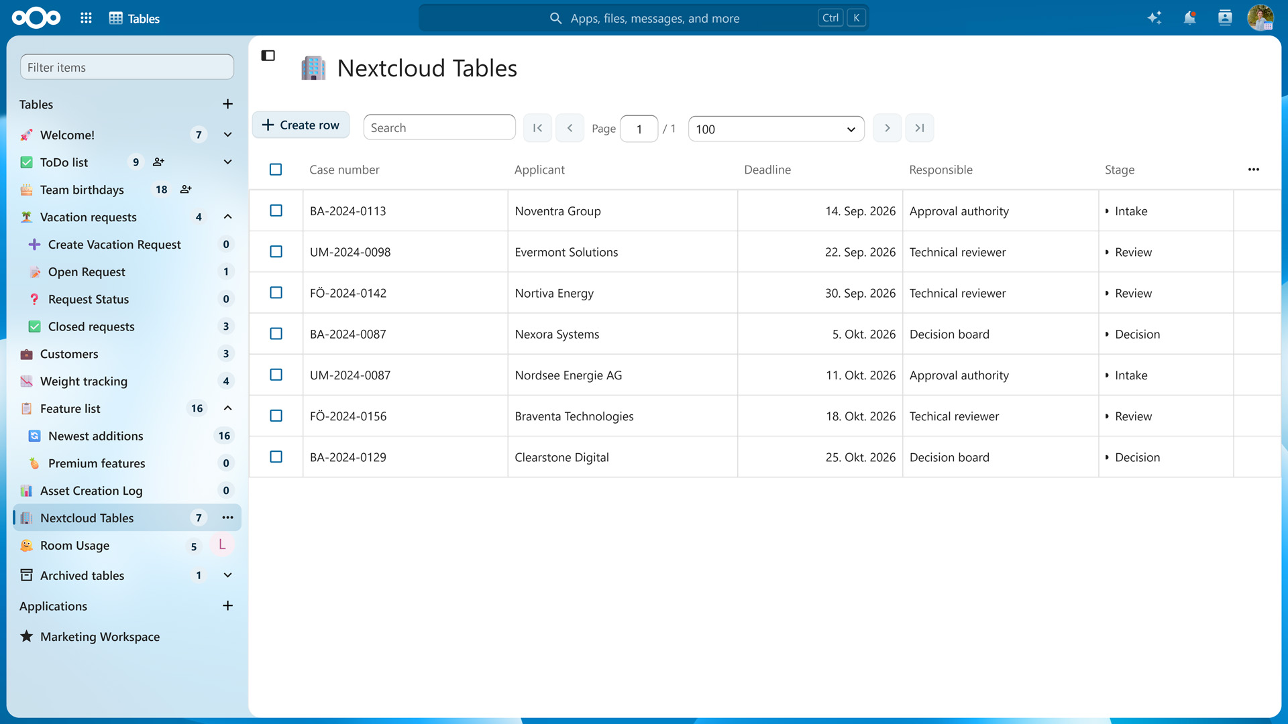Screen dimensions: 1288x724
Task: Check the row FÖ-2024-0156 checkbox
Action: pyautogui.click(x=276, y=416)
